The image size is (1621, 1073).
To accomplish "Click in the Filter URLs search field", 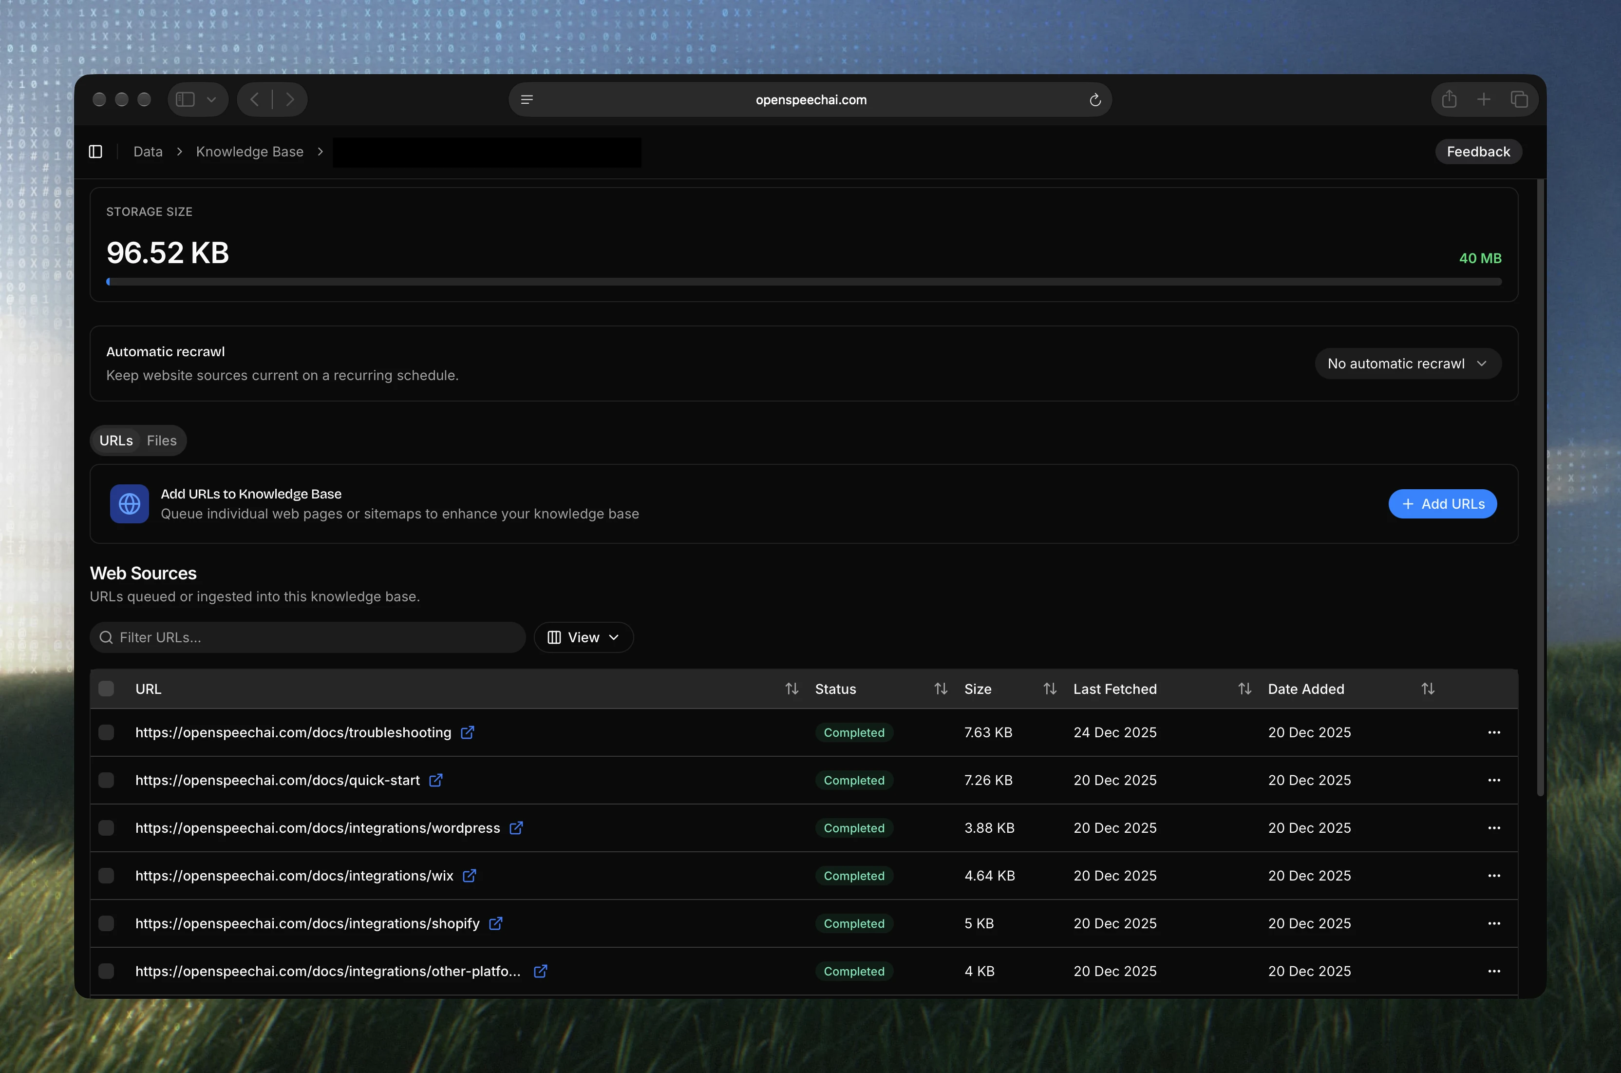I will click(308, 637).
